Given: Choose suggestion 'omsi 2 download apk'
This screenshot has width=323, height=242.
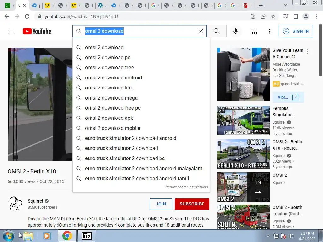Looking at the screenshot, I should click(x=141, y=118).
